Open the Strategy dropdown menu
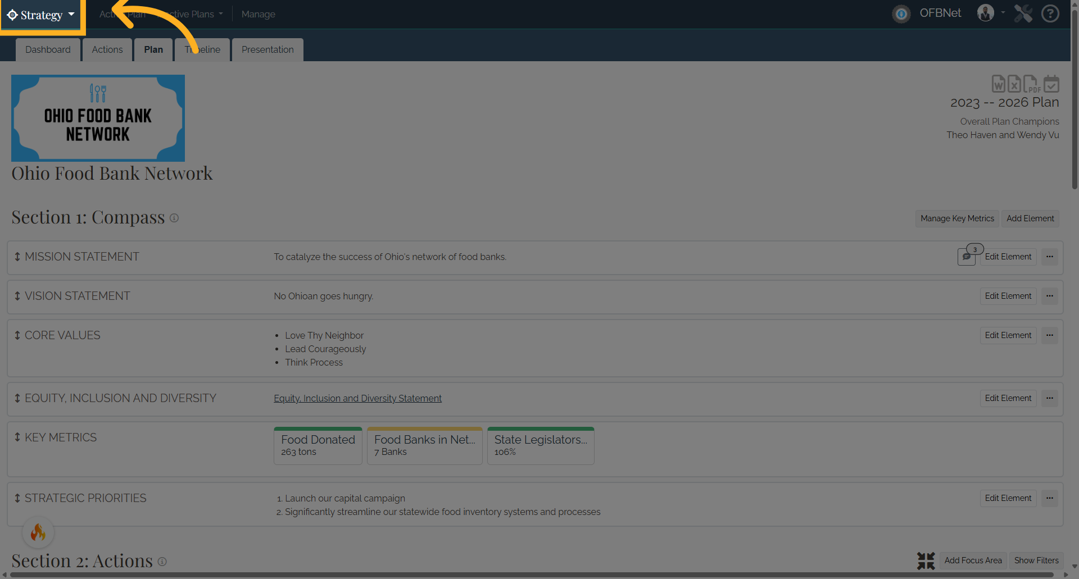The width and height of the screenshot is (1079, 579). pos(42,15)
